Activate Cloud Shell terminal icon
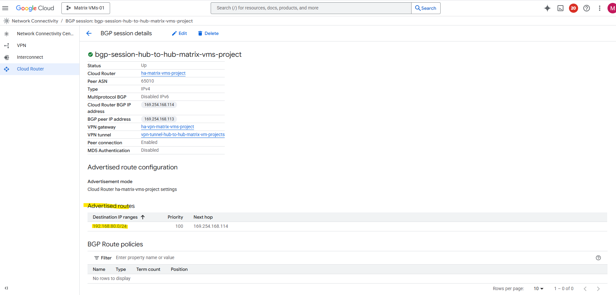This screenshot has height=295, width=616. tap(560, 8)
